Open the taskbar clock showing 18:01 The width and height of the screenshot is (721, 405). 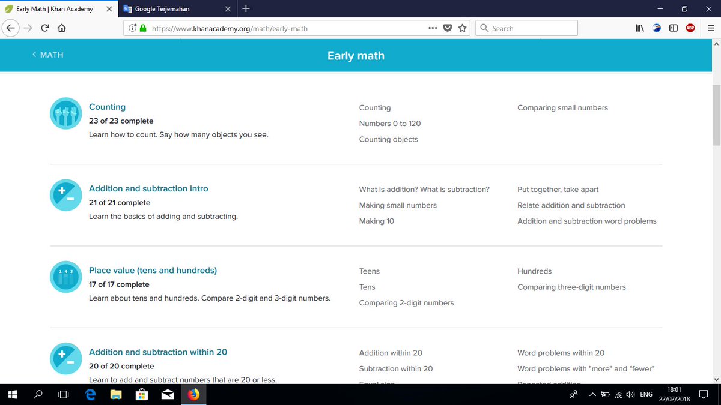tap(673, 394)
